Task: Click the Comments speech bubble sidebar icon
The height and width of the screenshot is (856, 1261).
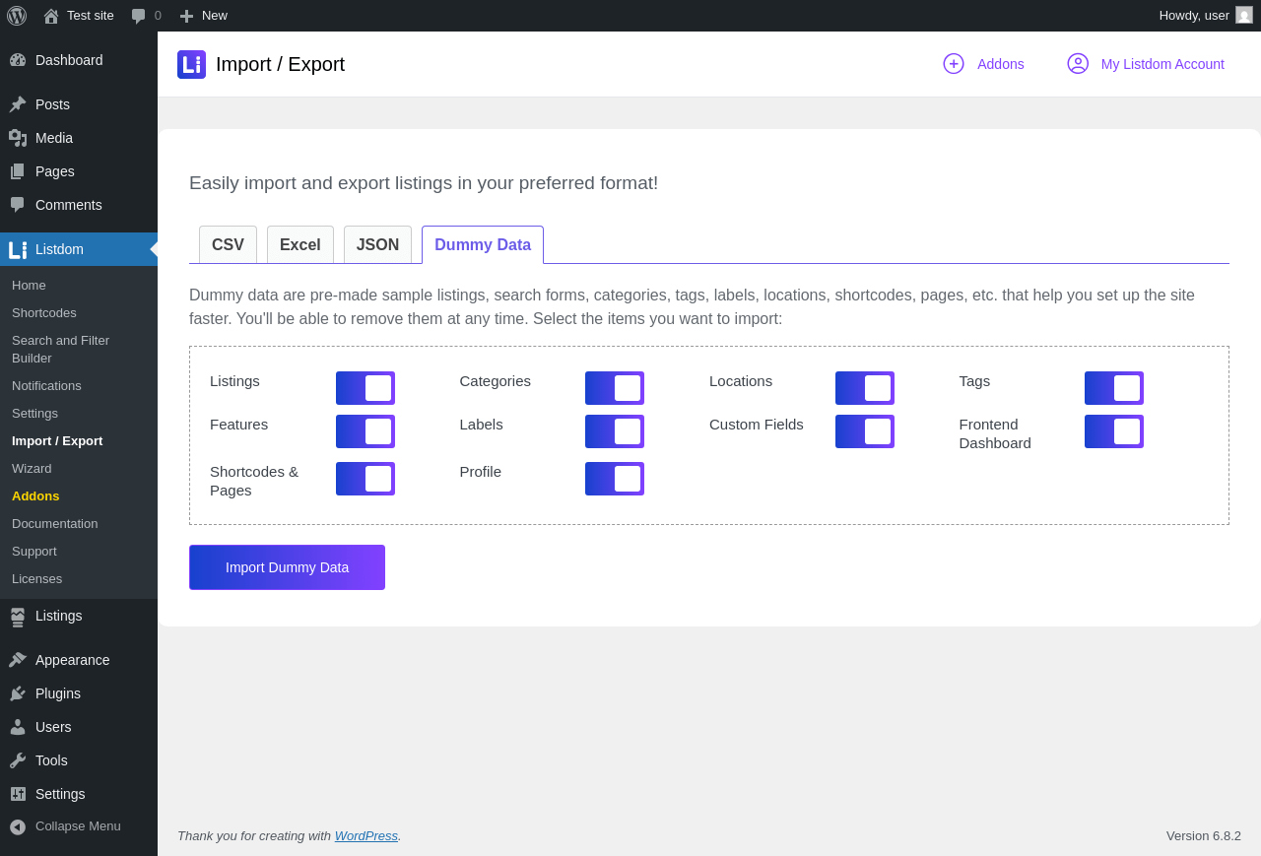Action: 18,205
